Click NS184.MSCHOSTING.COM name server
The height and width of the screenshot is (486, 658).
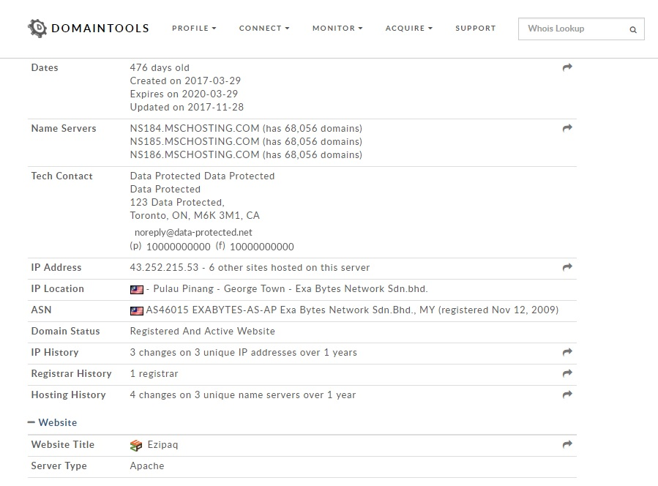(x=194, y=128)
